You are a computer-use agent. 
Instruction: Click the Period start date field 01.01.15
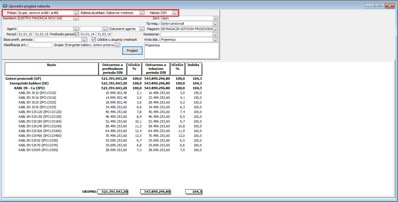point(25,35)
